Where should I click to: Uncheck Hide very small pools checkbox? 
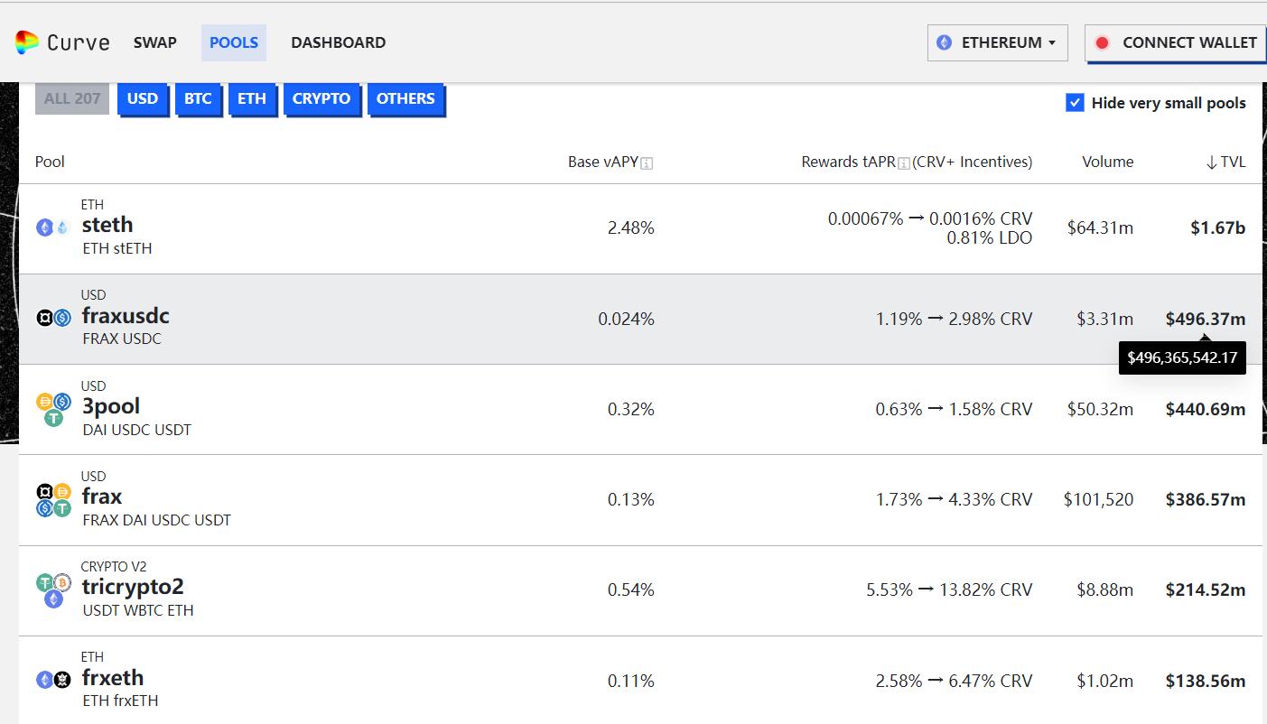coord(1075,103)
